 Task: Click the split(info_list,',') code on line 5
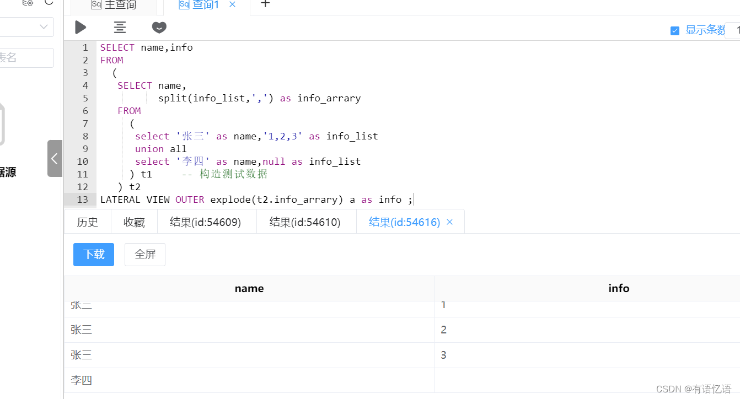[216, 98]
